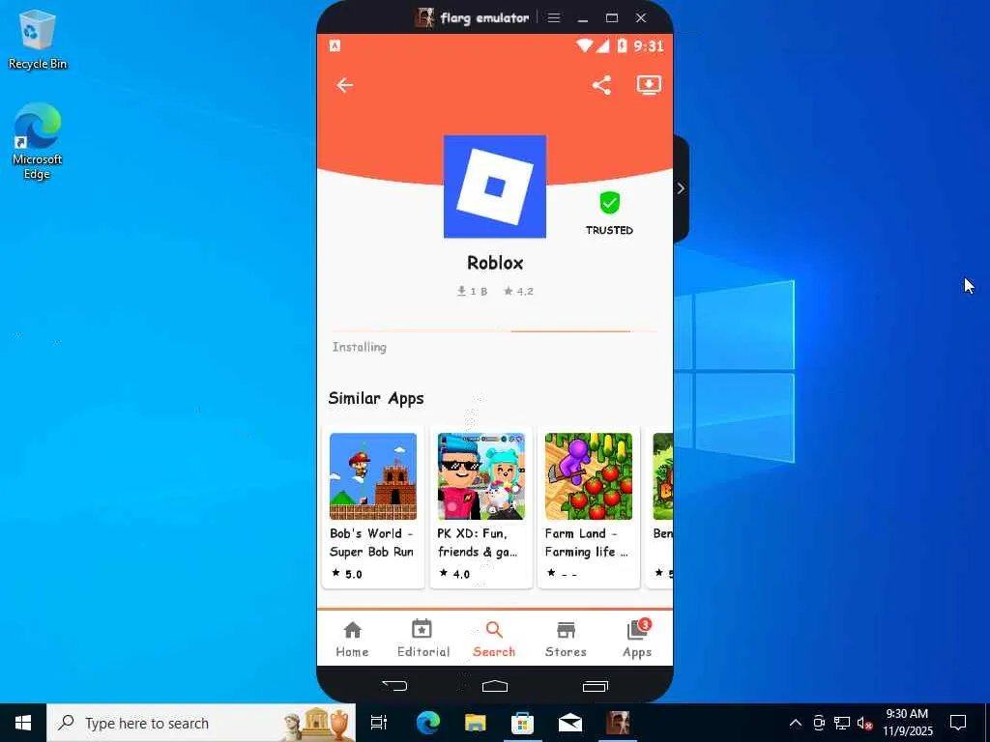Open the Mail app from taskbar
The width and height of the screenshot is (990, 742).
point(570,723)
